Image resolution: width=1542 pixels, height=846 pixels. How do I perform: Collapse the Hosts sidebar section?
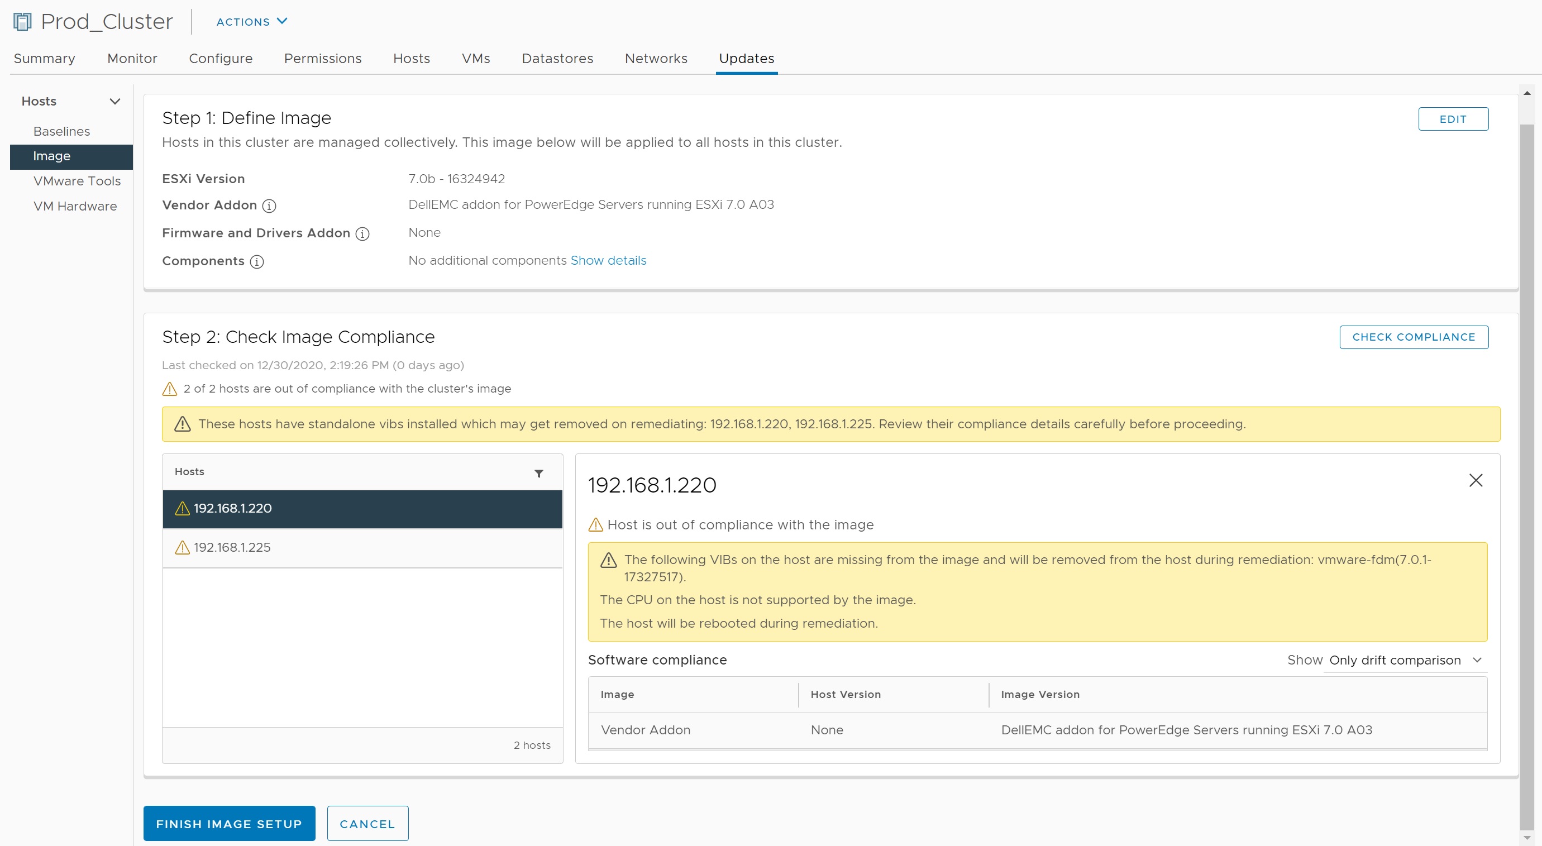pyautogui.click(x=115, y=101)
